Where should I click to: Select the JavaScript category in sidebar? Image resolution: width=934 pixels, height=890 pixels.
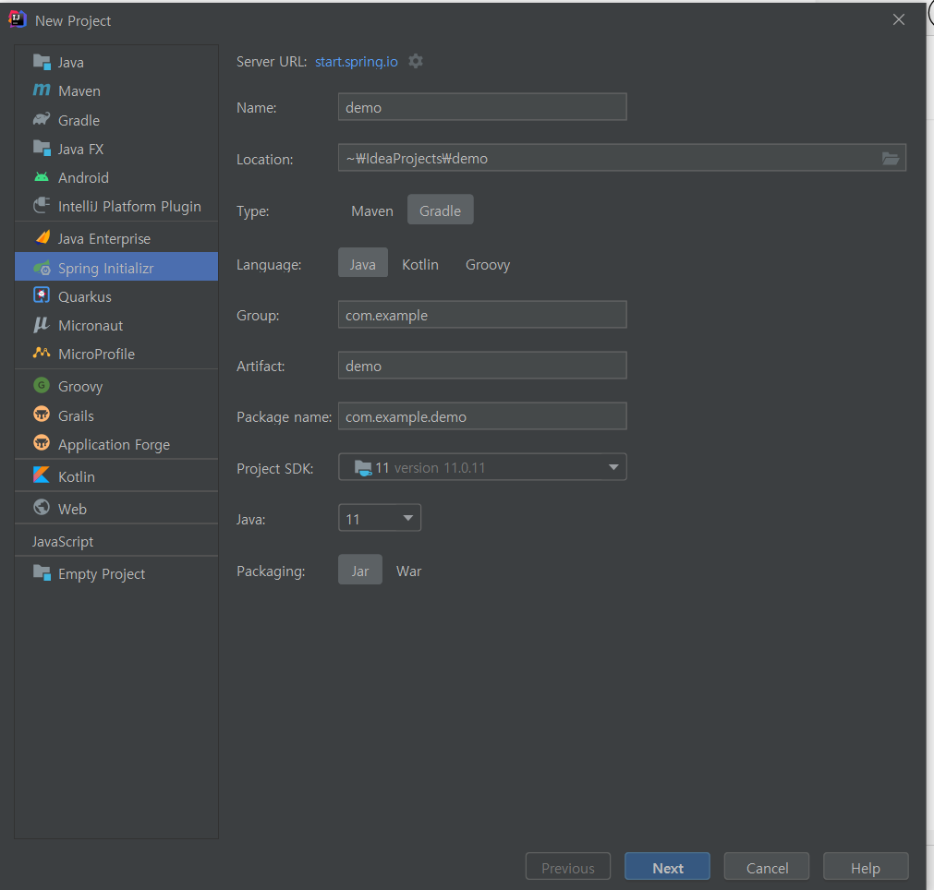point(63,541)
